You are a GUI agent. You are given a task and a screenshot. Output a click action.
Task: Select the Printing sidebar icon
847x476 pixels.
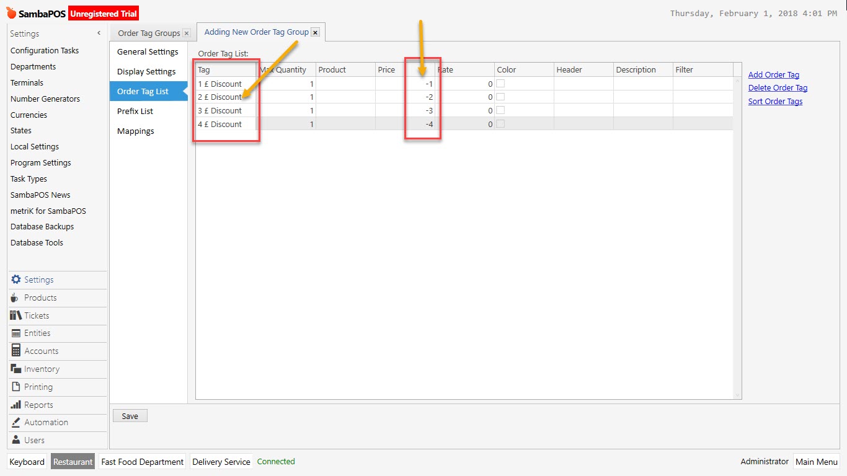[x=15, y=386]
